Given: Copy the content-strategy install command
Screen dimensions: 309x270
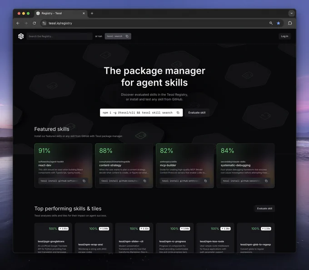Looking at the screenshot, I should 145,181.
